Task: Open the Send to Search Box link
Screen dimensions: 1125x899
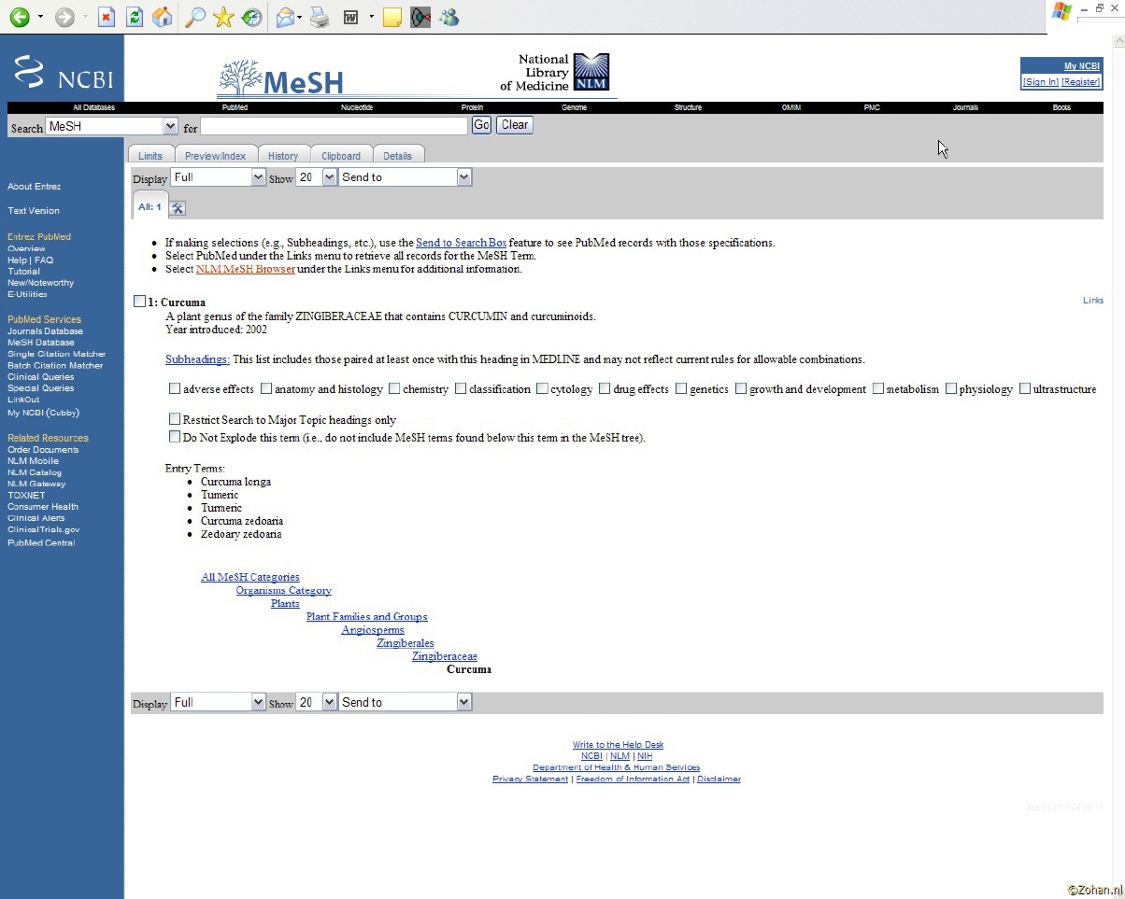Action: point(462,243)
